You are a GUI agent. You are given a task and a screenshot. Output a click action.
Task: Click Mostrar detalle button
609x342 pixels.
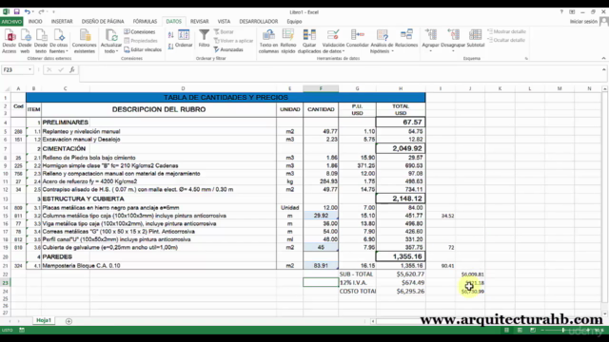507,31
